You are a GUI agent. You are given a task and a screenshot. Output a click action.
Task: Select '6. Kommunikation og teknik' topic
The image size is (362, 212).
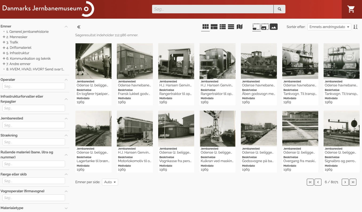coord(28,58)
